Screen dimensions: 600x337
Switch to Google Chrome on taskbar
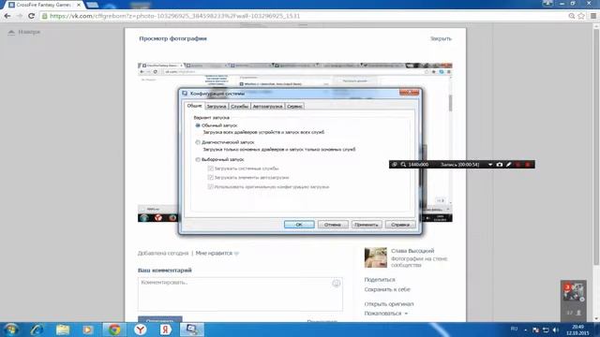pos(114,330)
